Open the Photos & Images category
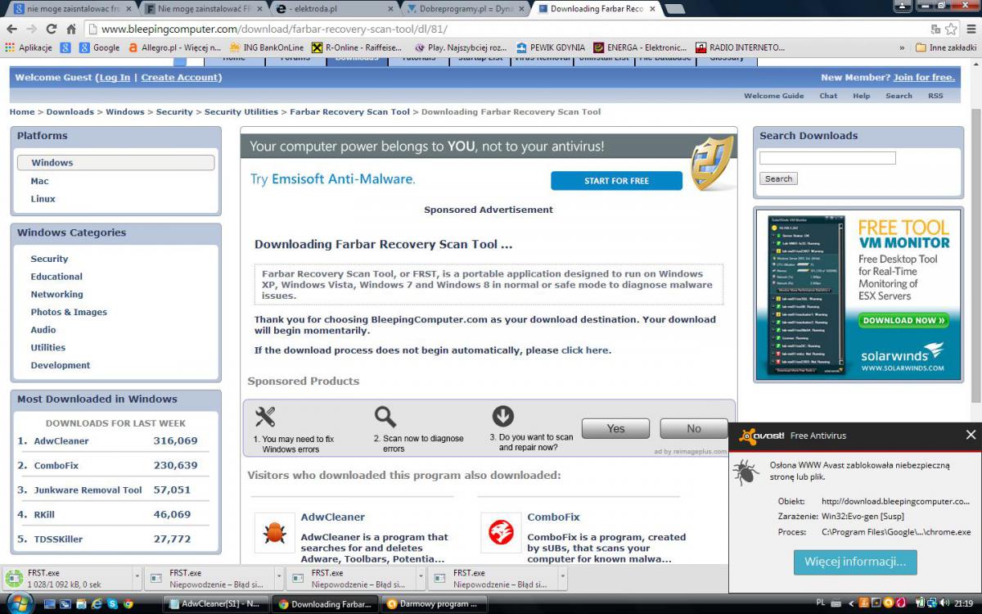Image resolution: width=982 pixels, height=614 pixels. pyautogui.click(x=69, y=312)
